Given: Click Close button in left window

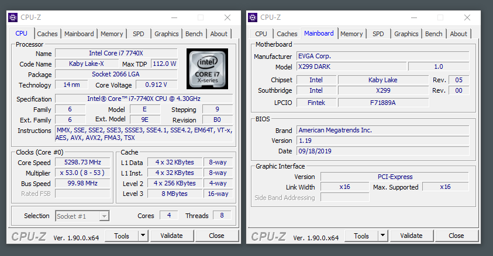Looking at the screenshot, I should click(x=216, y=236).
